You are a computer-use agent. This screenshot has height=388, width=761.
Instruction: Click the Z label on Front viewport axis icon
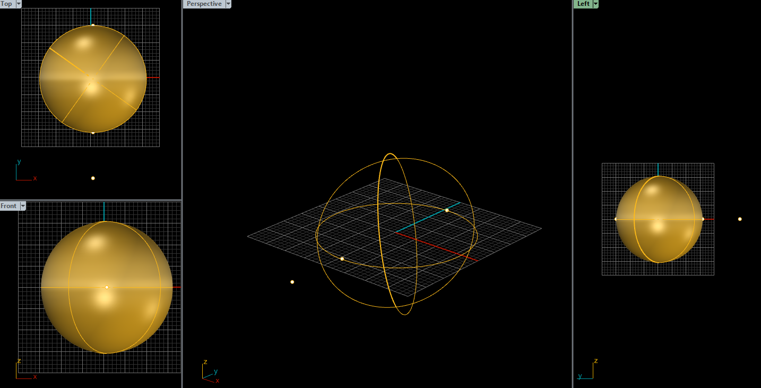tap(20, 360)
